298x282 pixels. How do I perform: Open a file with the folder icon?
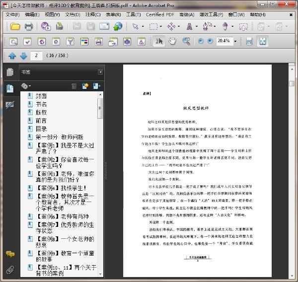pyautogui.click(x=15, y=26)
